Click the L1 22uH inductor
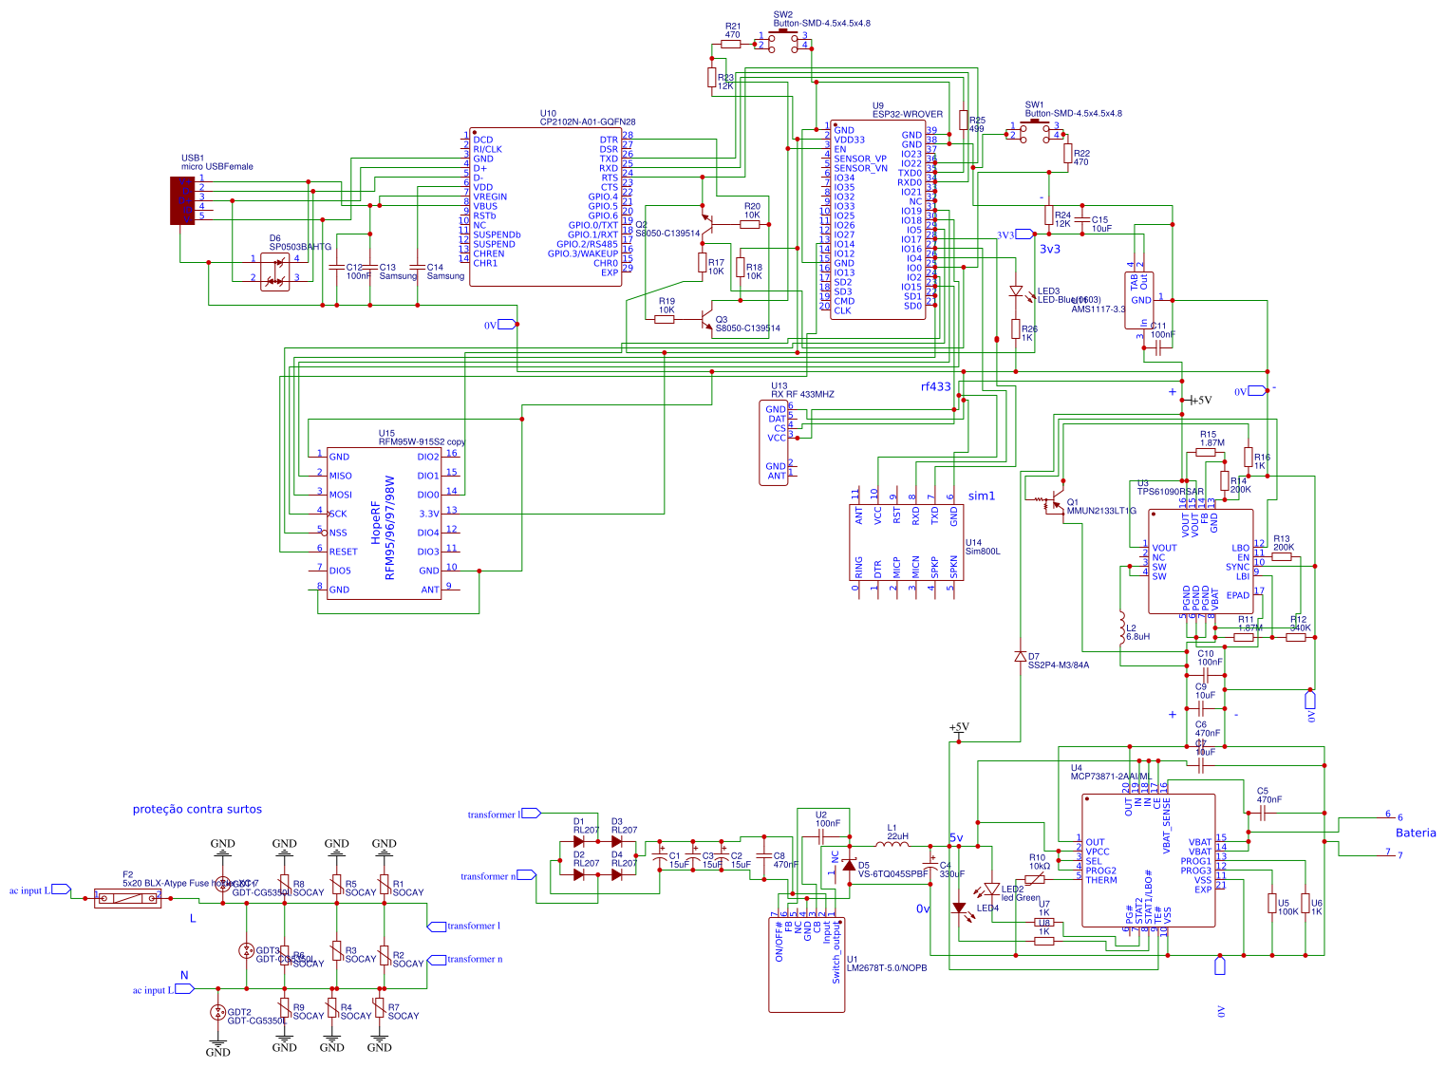This screenshot has height=1068, width=1446. pyautogui.click(x=892, y=845)
